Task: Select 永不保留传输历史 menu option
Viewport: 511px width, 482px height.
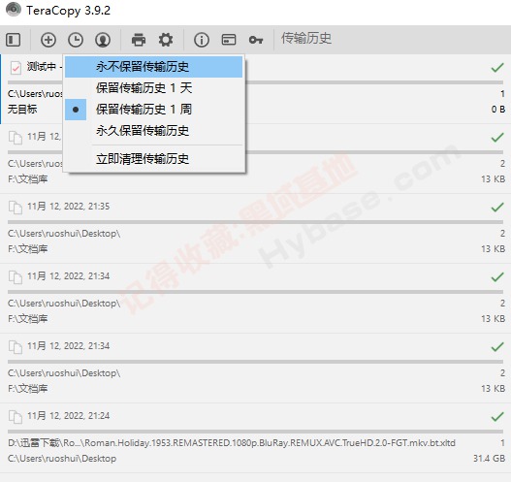Action: point(153,67)
